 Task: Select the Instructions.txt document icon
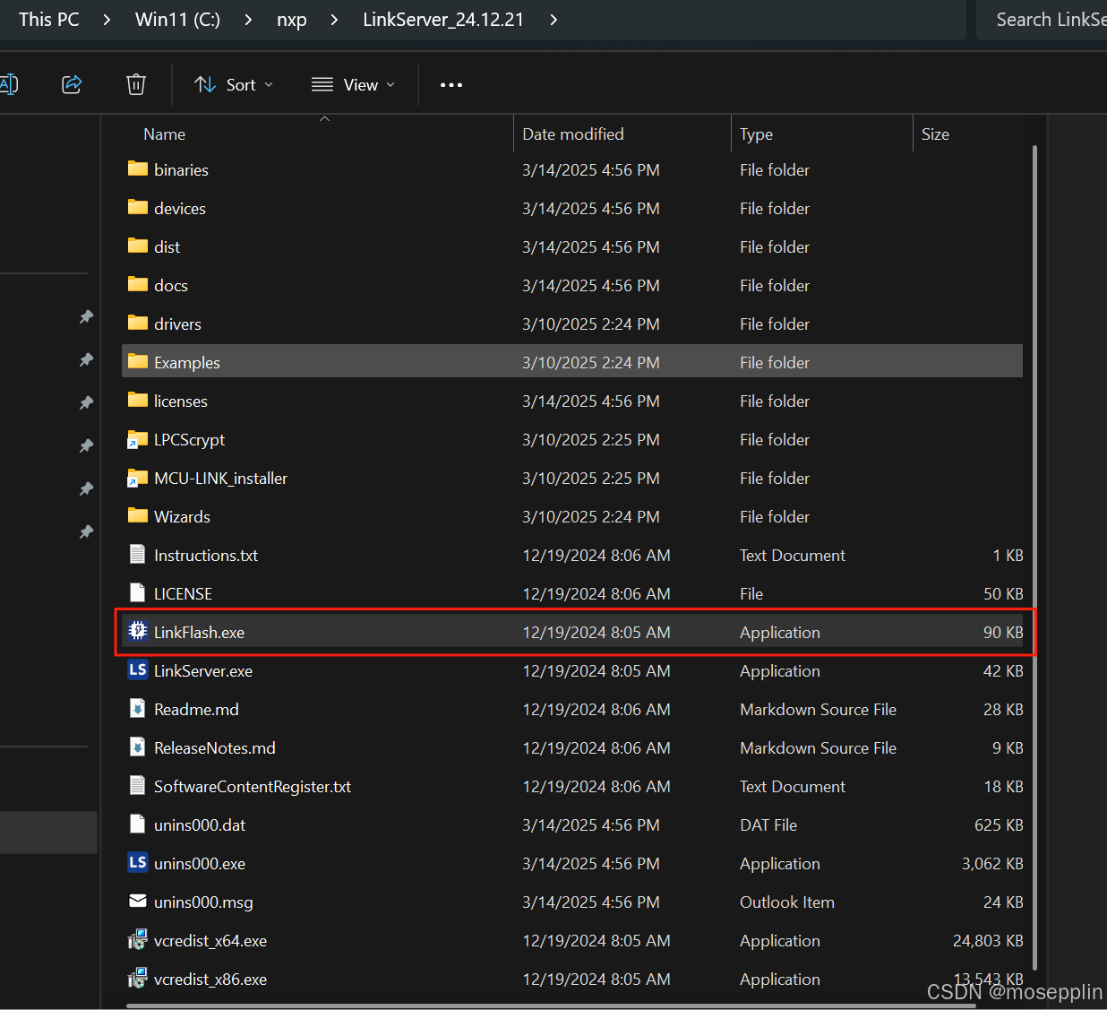[x=137, y=554]
